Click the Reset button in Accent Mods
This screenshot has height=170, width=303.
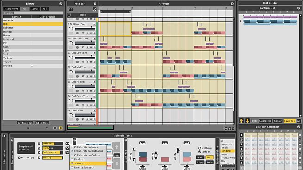209,163
